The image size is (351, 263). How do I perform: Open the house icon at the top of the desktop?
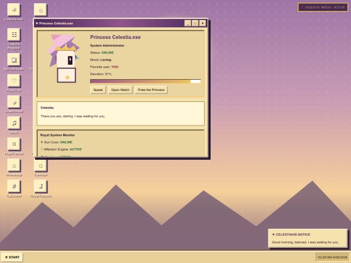(x=40, y=10)
